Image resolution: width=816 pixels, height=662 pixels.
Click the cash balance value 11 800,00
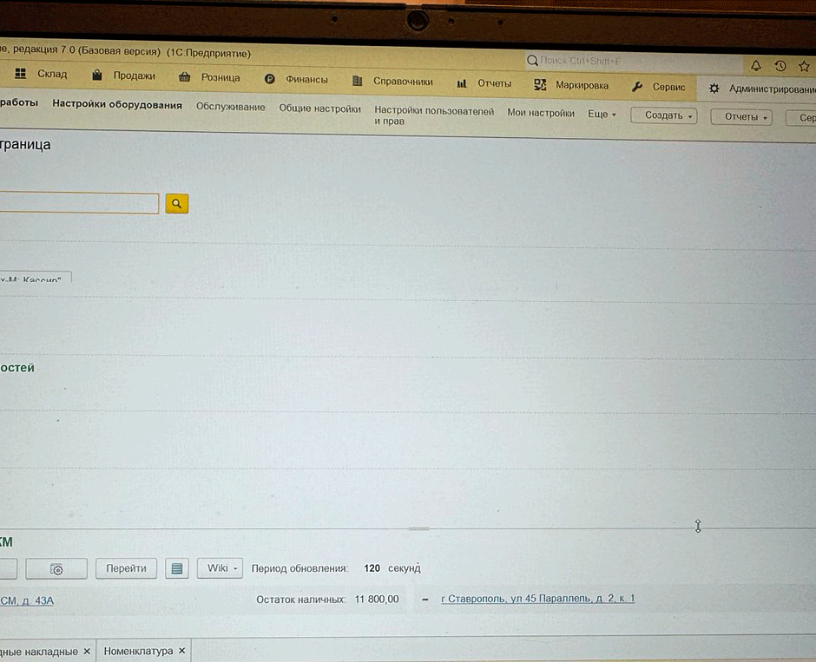click(377, 599)
